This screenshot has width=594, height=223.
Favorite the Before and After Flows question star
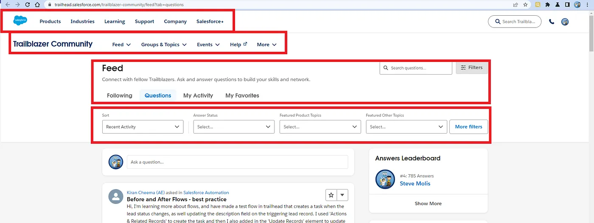click(x=331, y=195)
